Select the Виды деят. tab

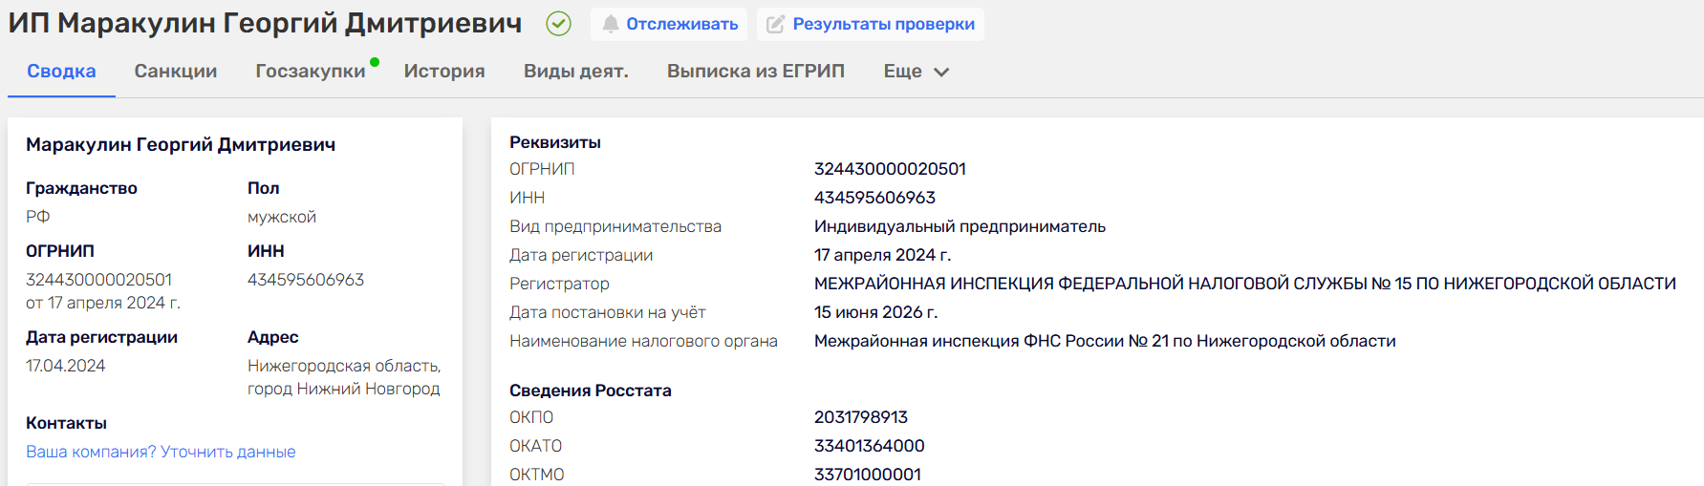pos(576,72)
